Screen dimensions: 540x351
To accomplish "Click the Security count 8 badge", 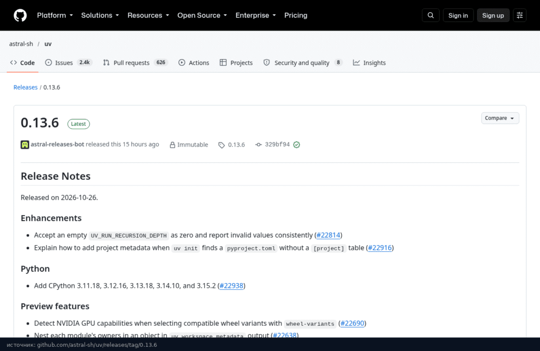I will pos(338,62).
